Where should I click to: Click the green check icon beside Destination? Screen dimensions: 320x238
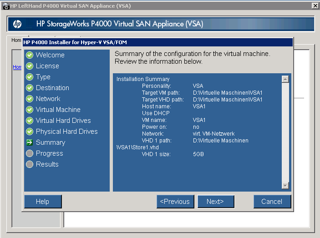coord(30,88)
